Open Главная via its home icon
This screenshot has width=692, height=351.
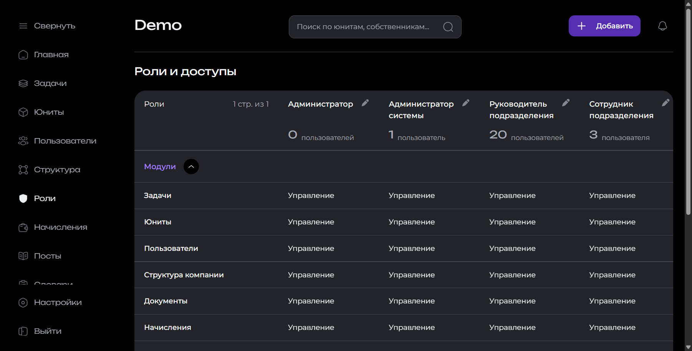[23, 54]
